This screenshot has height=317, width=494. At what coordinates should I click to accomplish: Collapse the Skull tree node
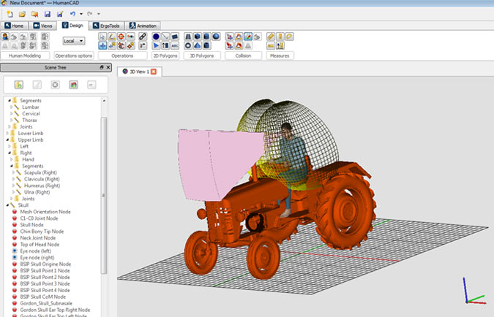click(x=8, y=205)
